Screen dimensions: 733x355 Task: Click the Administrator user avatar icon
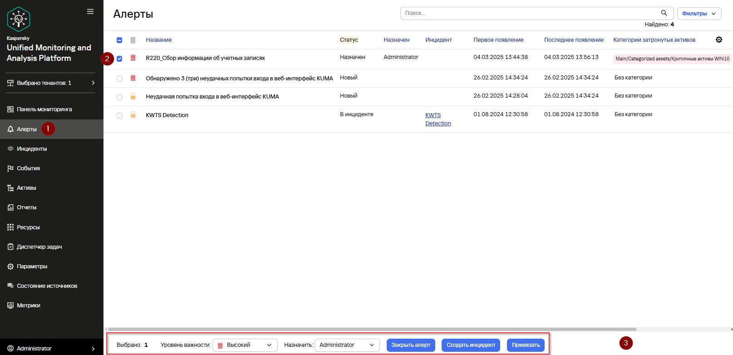[x=10, y=349]
